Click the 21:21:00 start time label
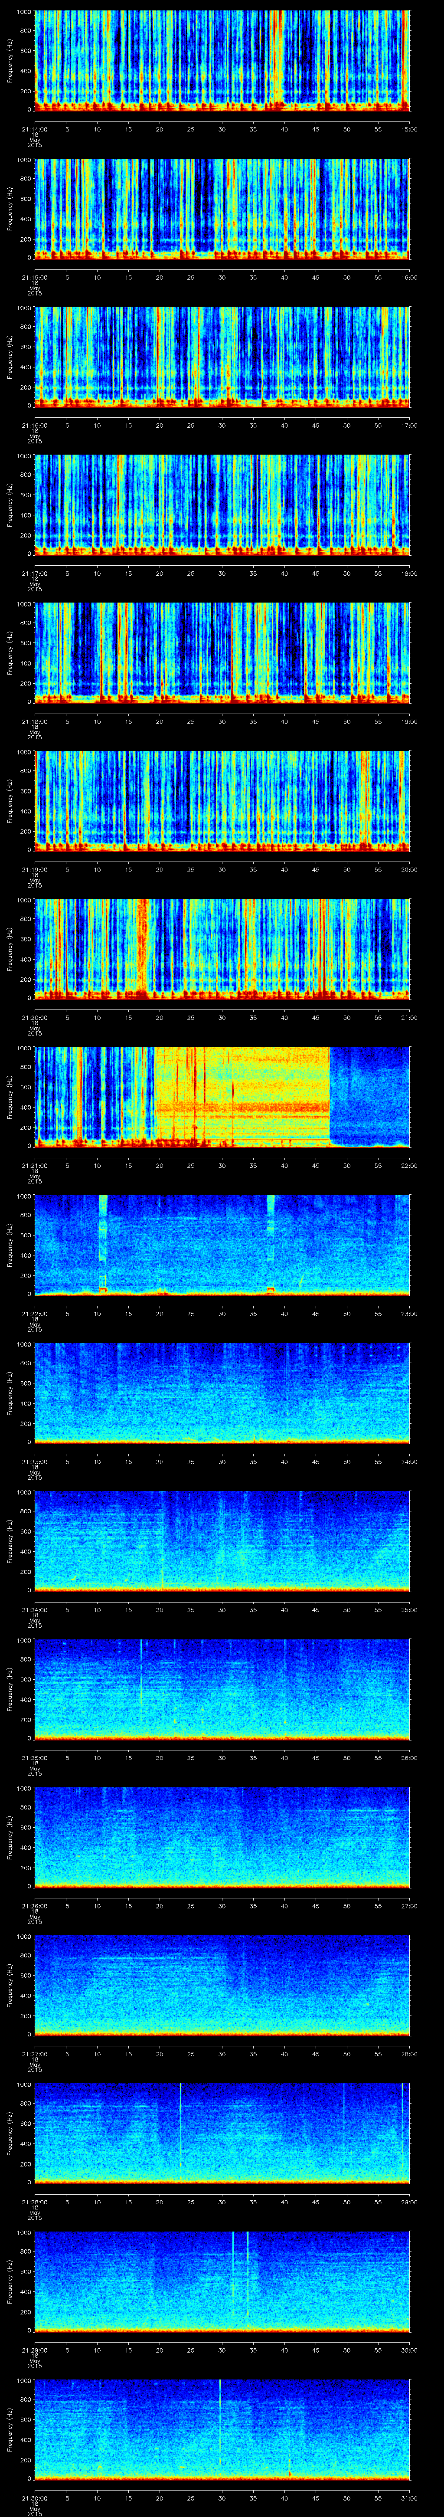 (34, 1166)
